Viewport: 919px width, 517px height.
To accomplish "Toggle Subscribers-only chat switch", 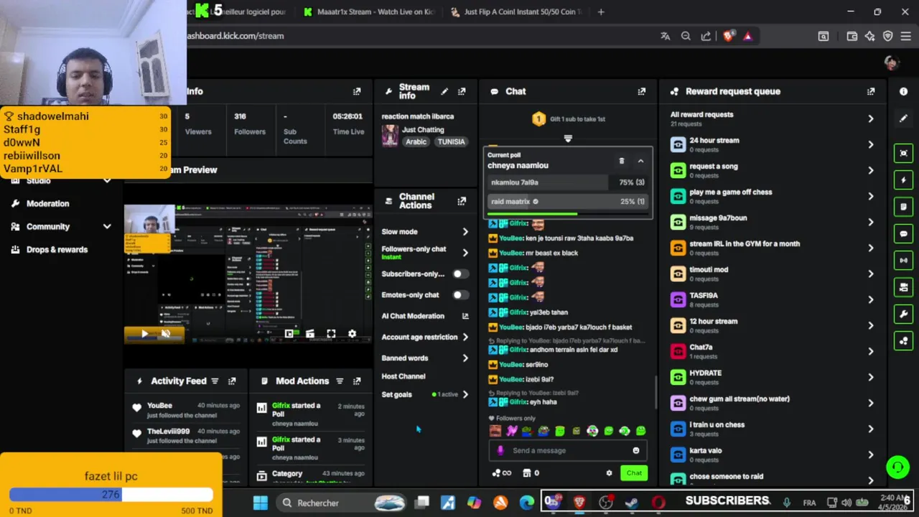I will [460, 274].
